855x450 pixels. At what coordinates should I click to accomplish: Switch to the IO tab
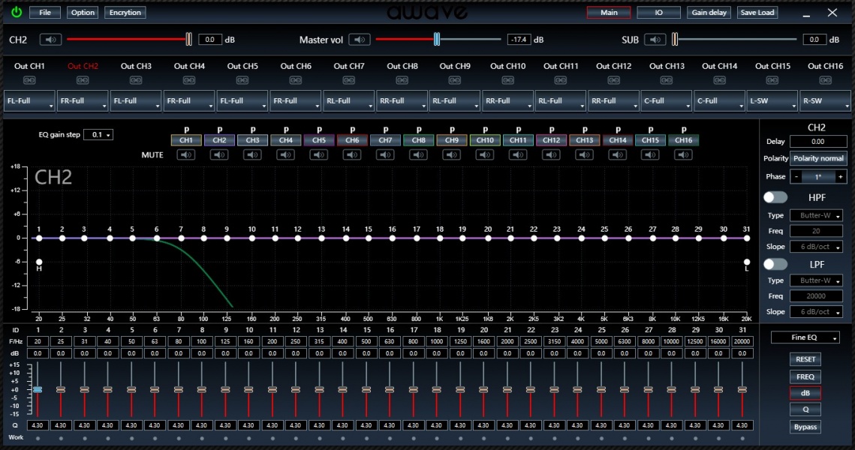[658, 13]
